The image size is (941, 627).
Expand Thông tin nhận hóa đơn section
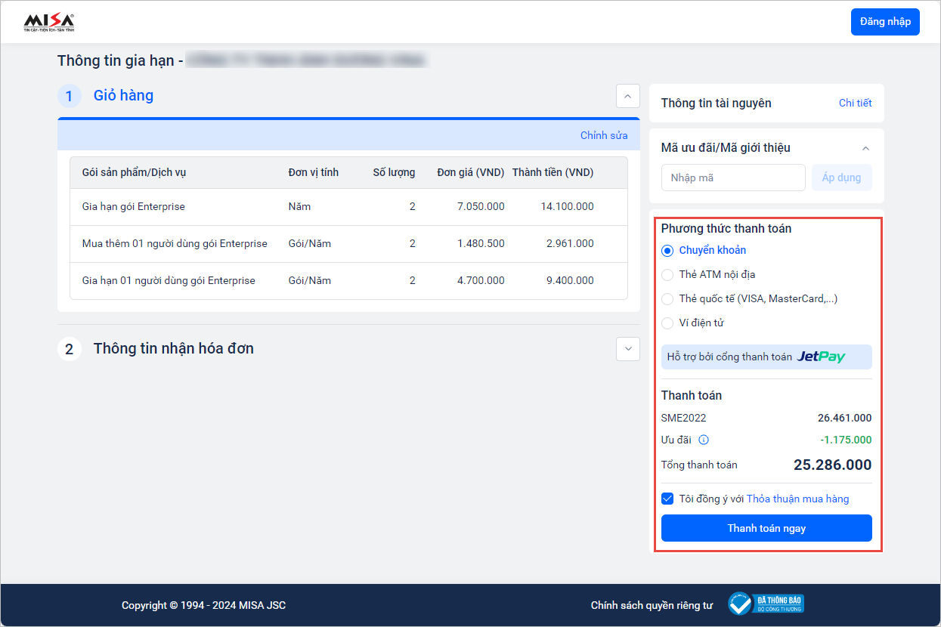point(627,349)
